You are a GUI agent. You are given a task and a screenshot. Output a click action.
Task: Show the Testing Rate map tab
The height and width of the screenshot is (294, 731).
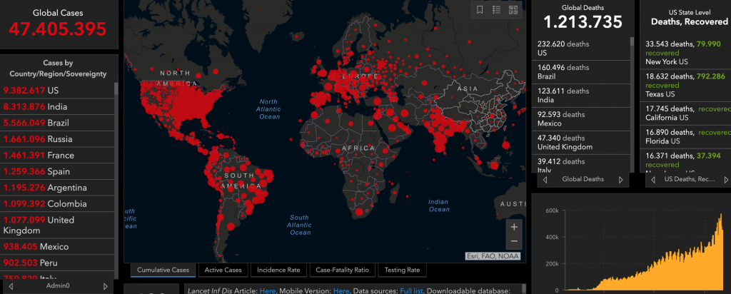402,270
